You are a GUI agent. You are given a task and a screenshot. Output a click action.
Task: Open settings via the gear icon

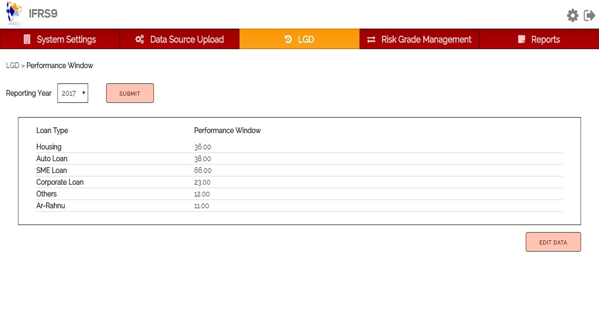pos(572,16)
